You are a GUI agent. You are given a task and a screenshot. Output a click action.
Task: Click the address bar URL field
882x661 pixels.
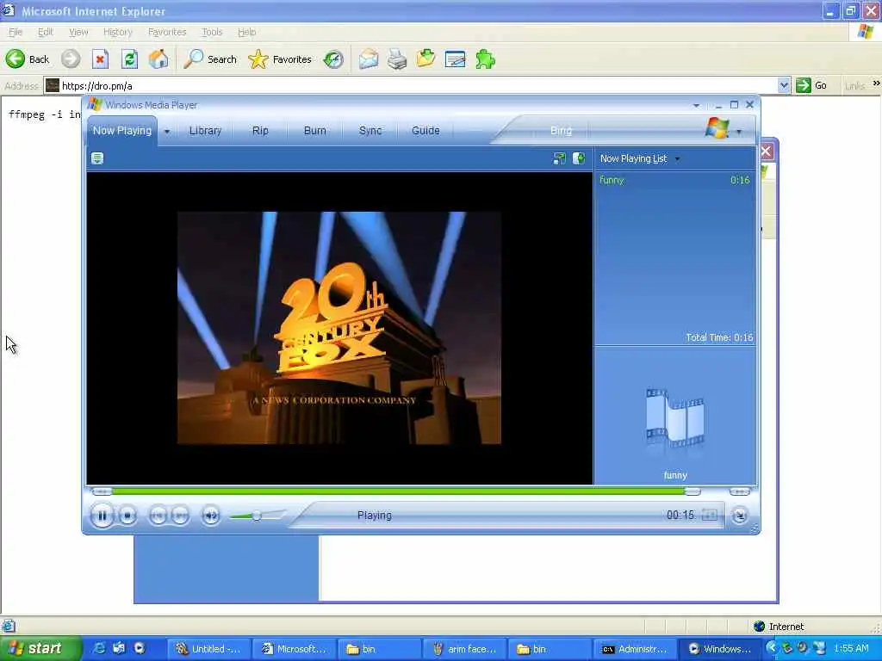[x=418, y=86]
